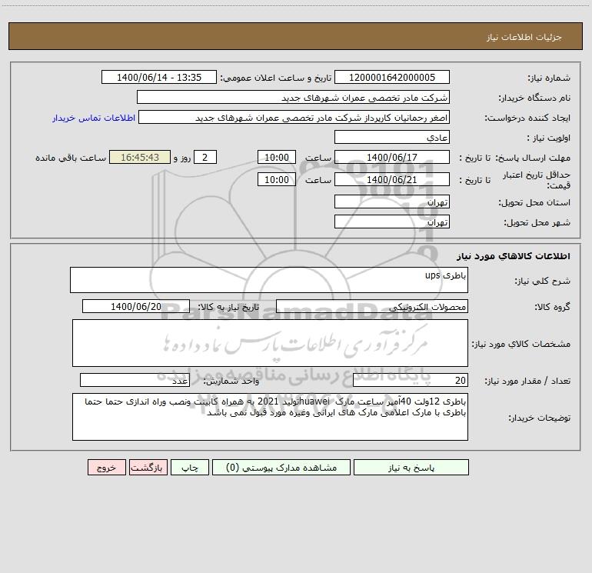Select the need number field 1200001642000005
The height and width of the screenshot is (573, 592).
click(392, 77)
